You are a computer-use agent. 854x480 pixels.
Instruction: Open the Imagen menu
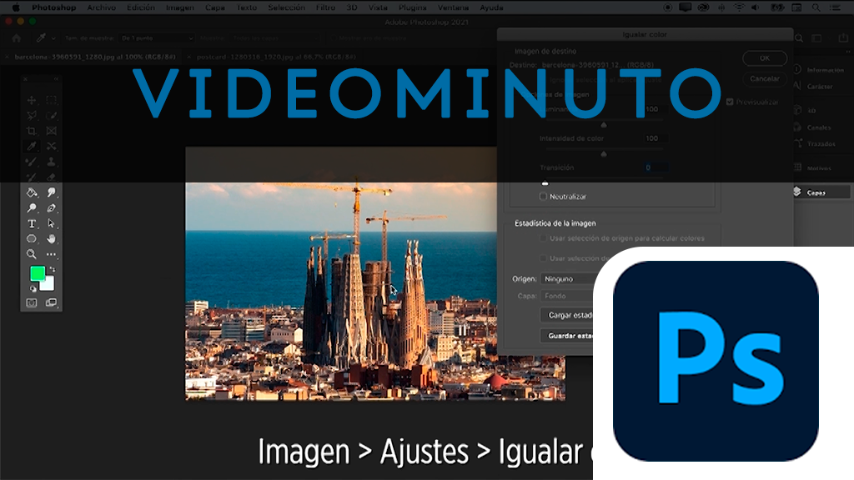coord(179,7)
